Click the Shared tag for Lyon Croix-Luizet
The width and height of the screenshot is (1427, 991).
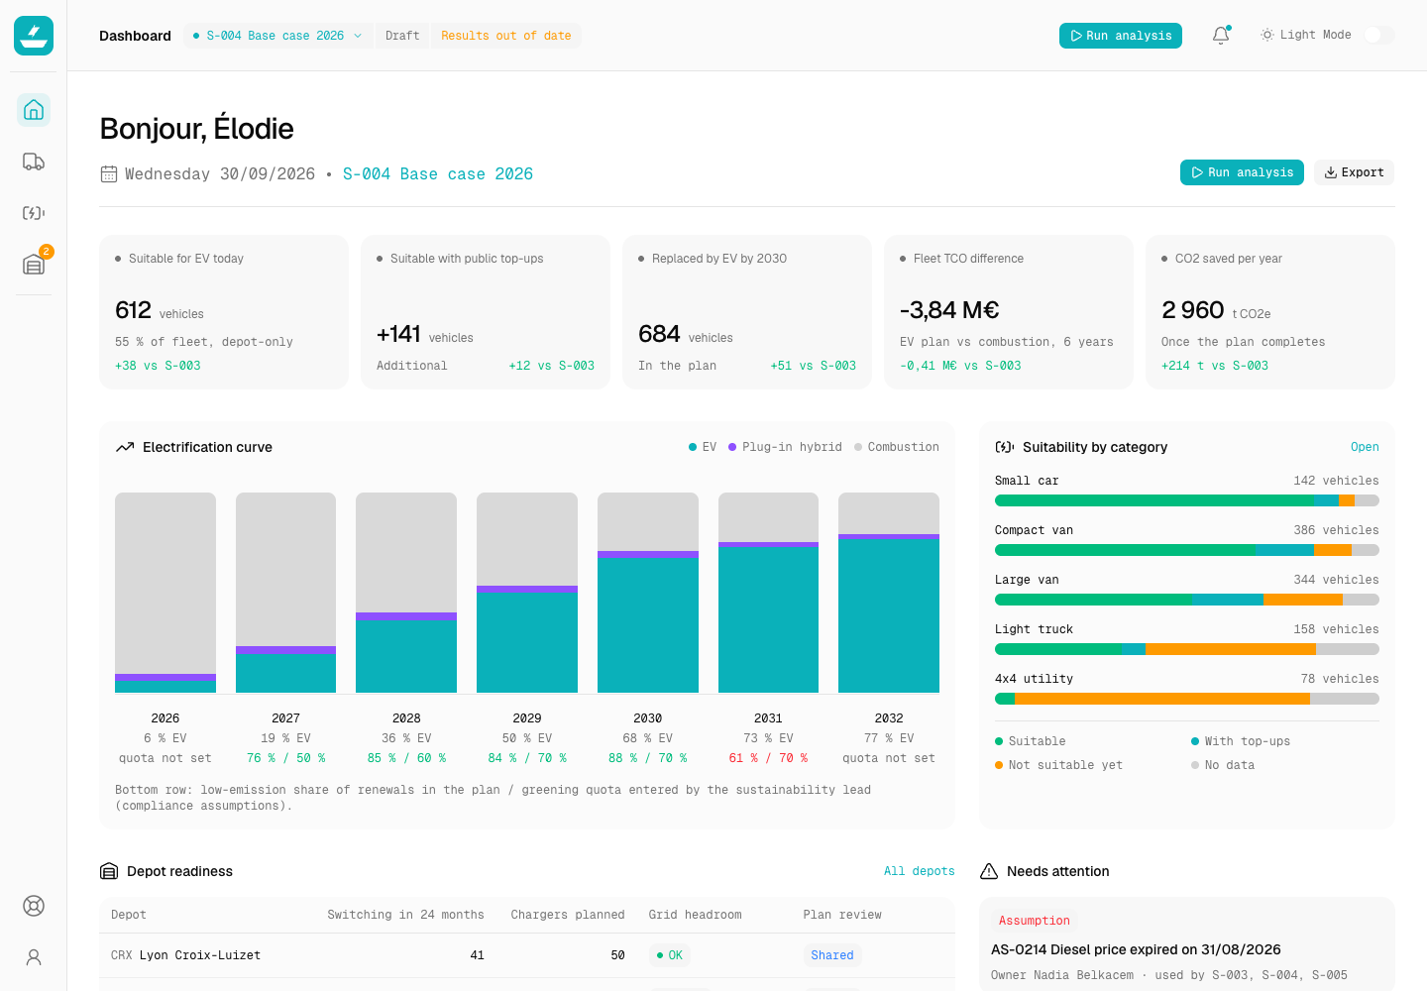(832, 955)
